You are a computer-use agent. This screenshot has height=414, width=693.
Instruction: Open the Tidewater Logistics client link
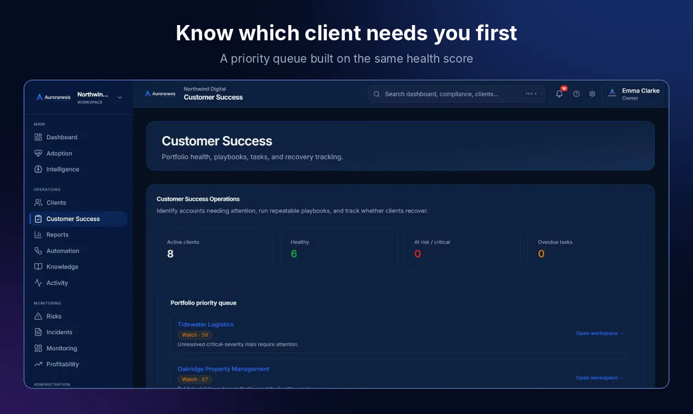[206, 325]
